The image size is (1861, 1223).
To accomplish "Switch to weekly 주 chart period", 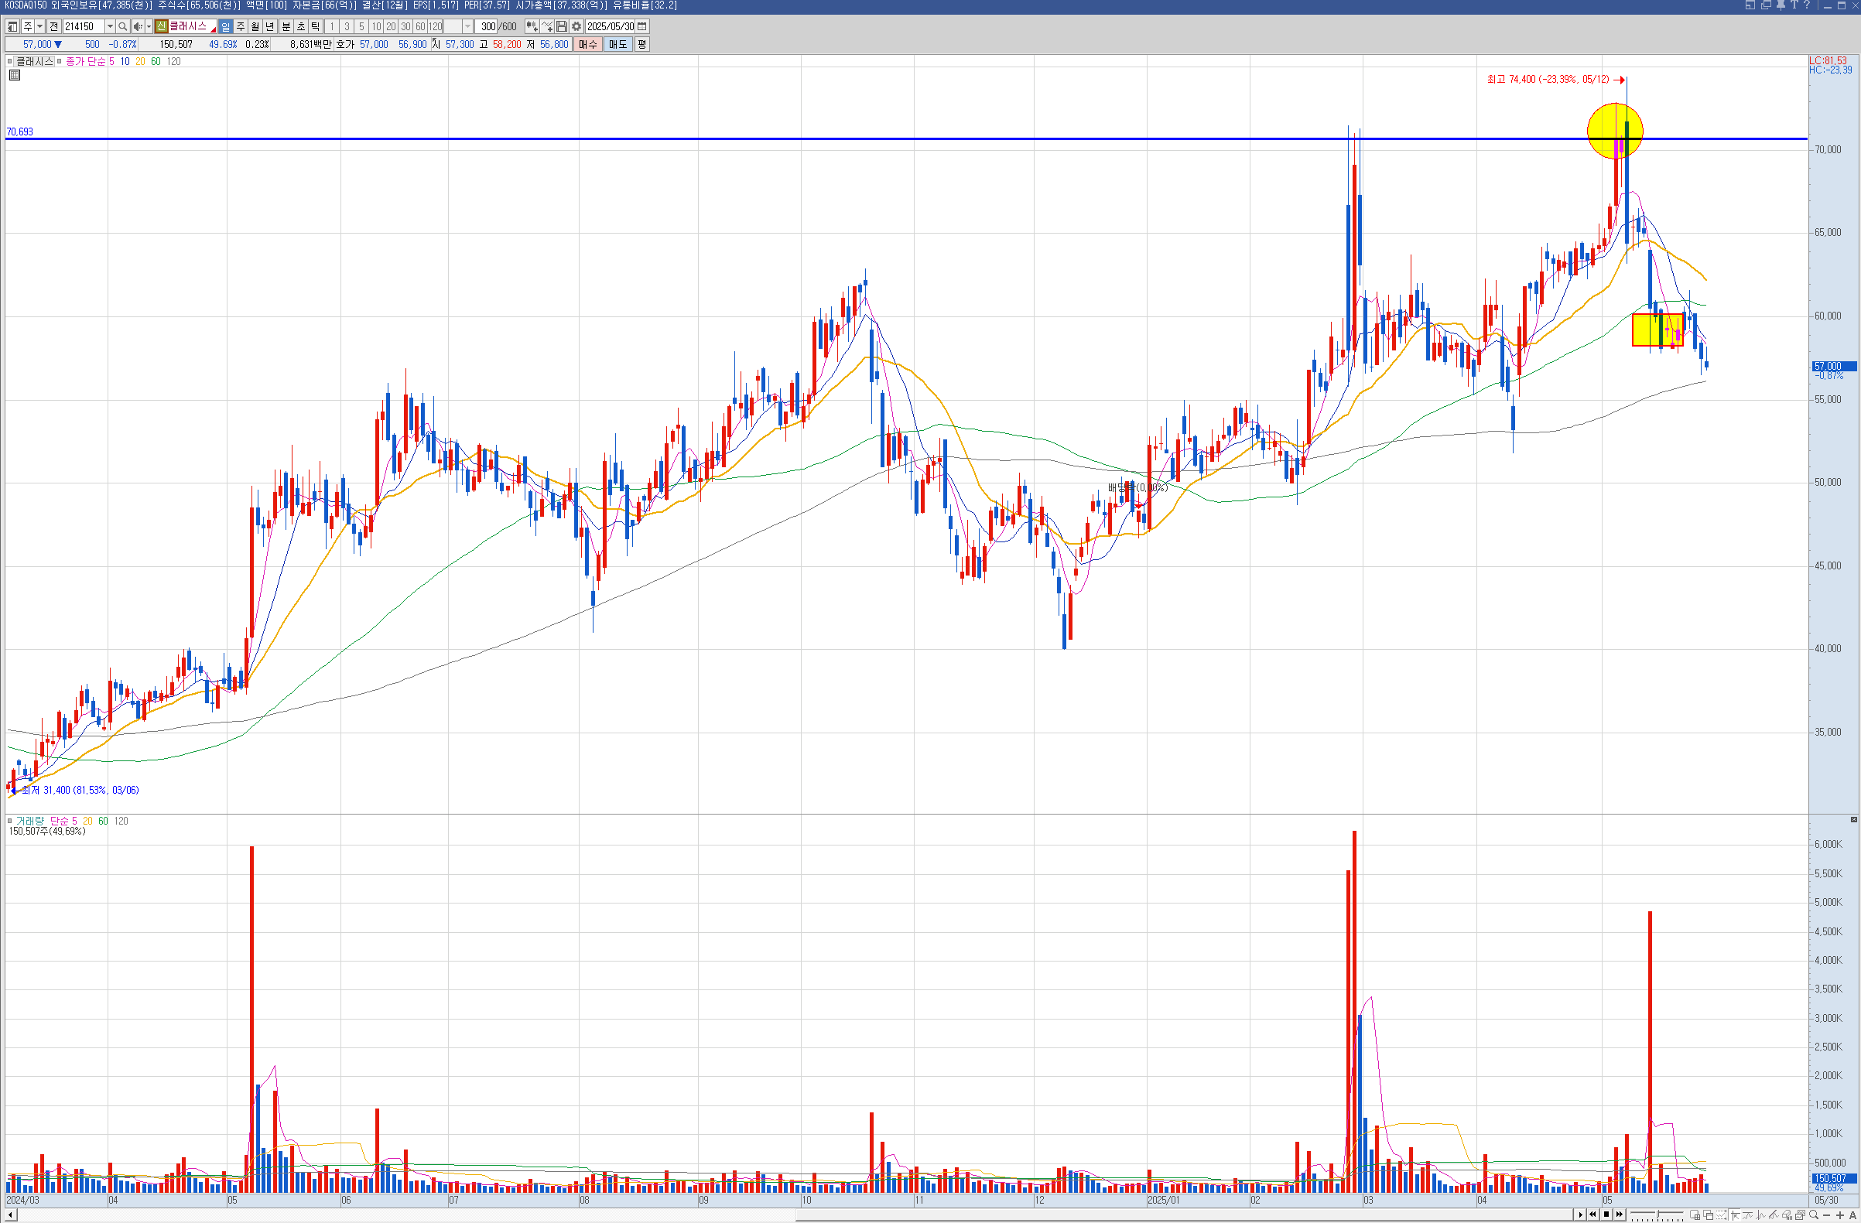I will (x=241, y=26).
